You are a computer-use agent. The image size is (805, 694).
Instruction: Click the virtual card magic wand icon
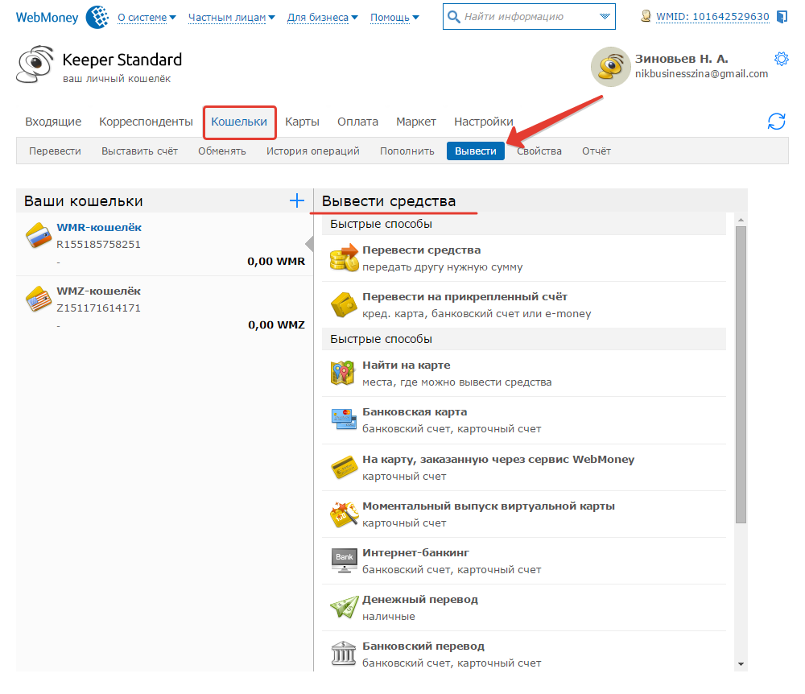[344, 514]
